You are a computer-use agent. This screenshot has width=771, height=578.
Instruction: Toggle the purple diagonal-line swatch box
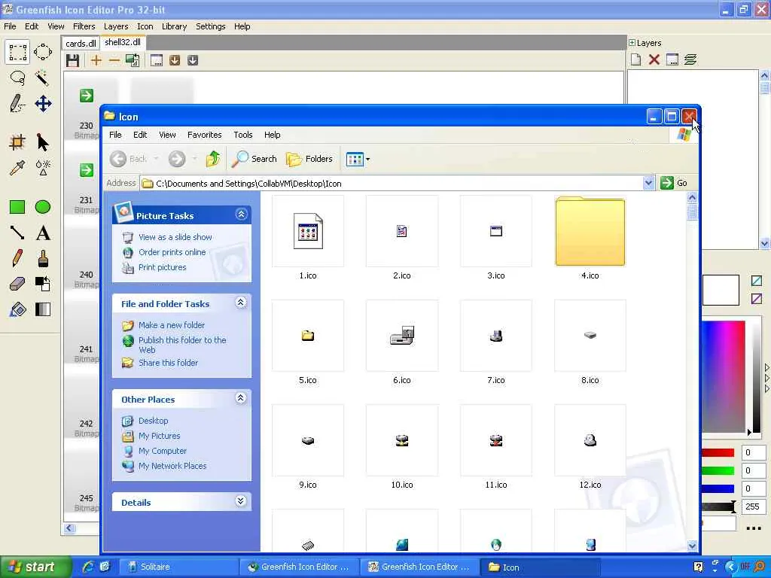(757, 299)
